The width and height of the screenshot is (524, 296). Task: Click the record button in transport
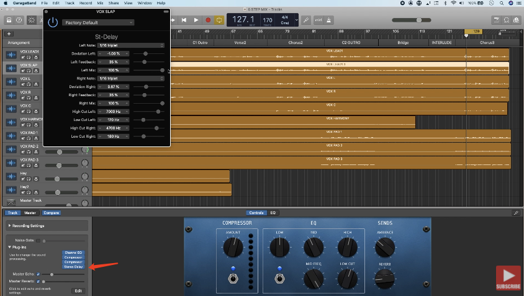click(x=209, y=20)
